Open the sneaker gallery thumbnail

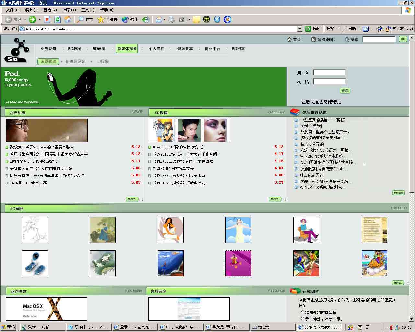(x=35, y=263)
